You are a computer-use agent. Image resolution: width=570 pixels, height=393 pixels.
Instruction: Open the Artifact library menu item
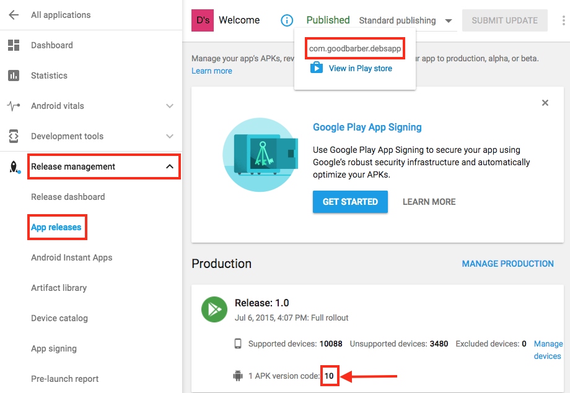(59, 288)
